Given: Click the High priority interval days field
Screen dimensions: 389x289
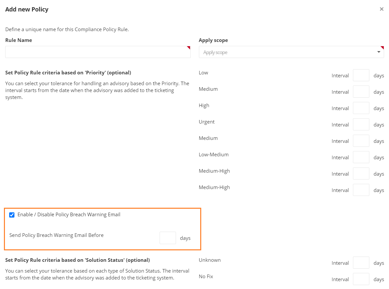Looking at the screenshot, I should point(361,108).
